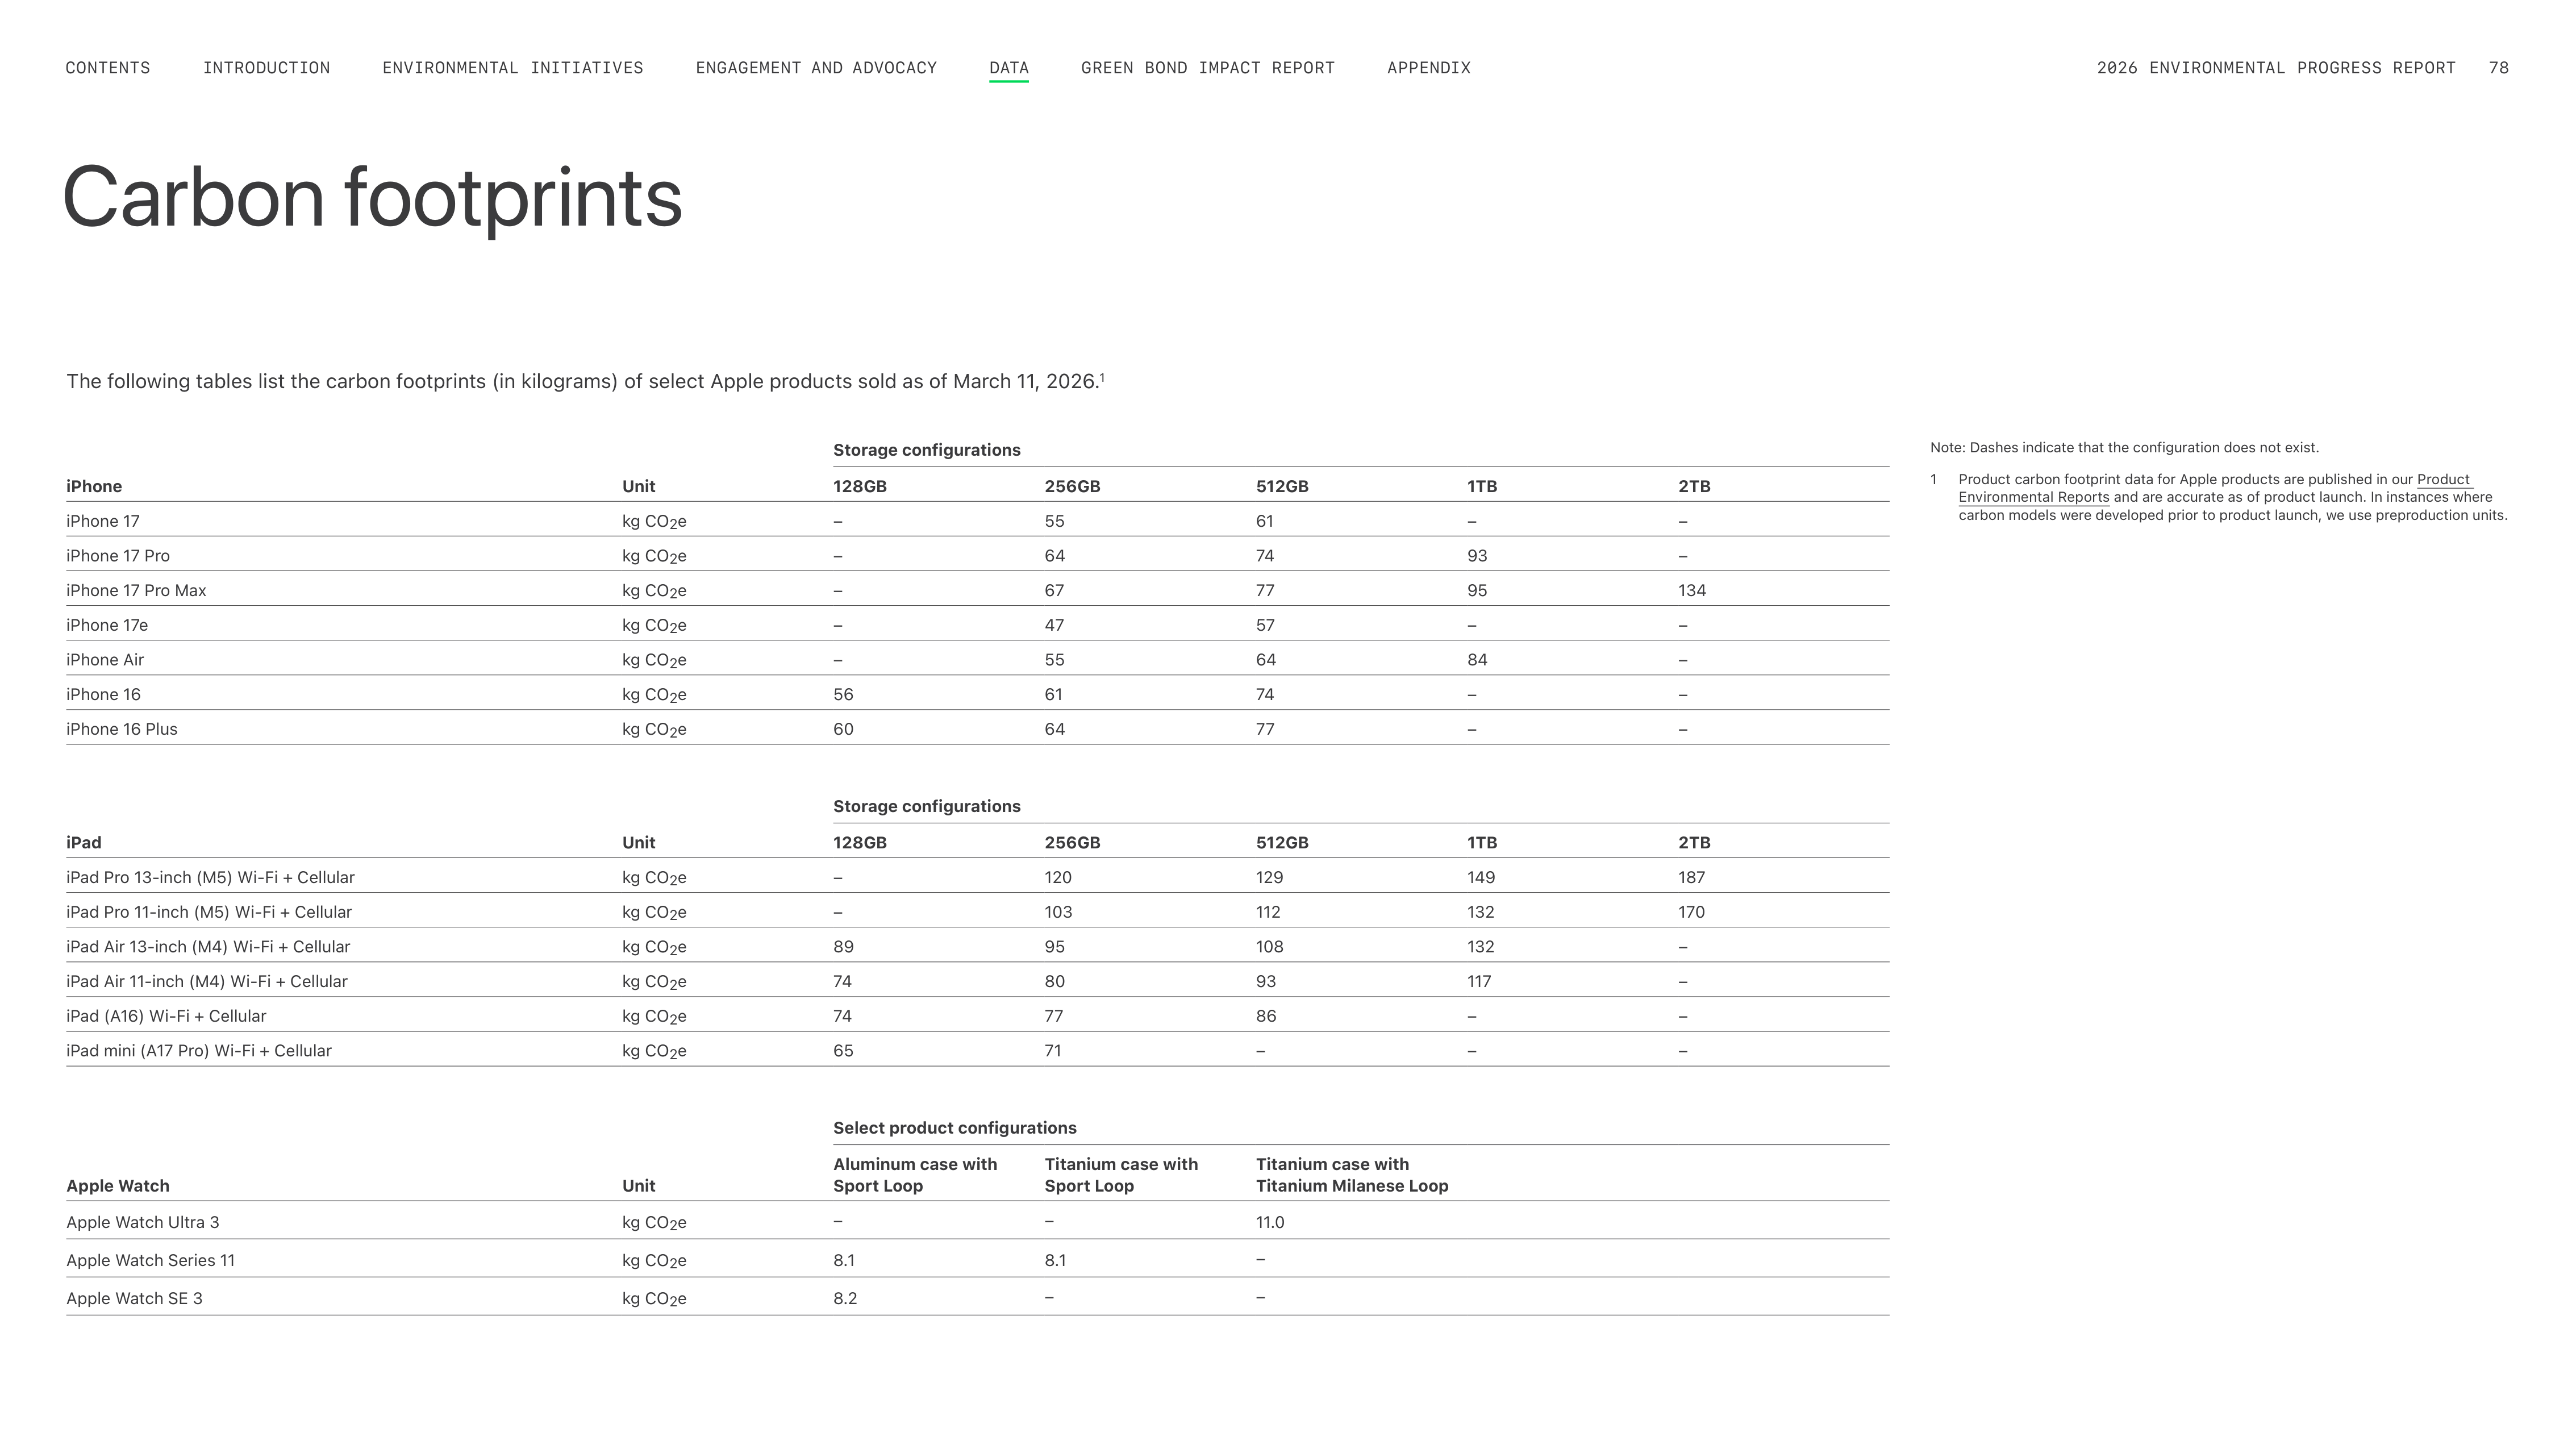Viewport: 2576px width, 1449px height.
Task: Click value 117 in iPad Air 11-inch row
Action: (x=1479, y=981)
